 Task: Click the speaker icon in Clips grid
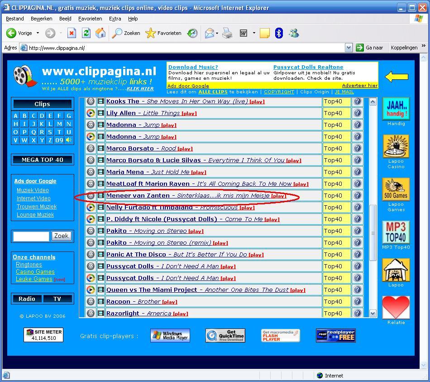69,140
